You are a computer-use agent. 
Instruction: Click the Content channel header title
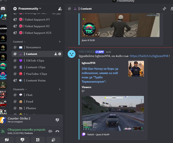click(x=86, y=9)
